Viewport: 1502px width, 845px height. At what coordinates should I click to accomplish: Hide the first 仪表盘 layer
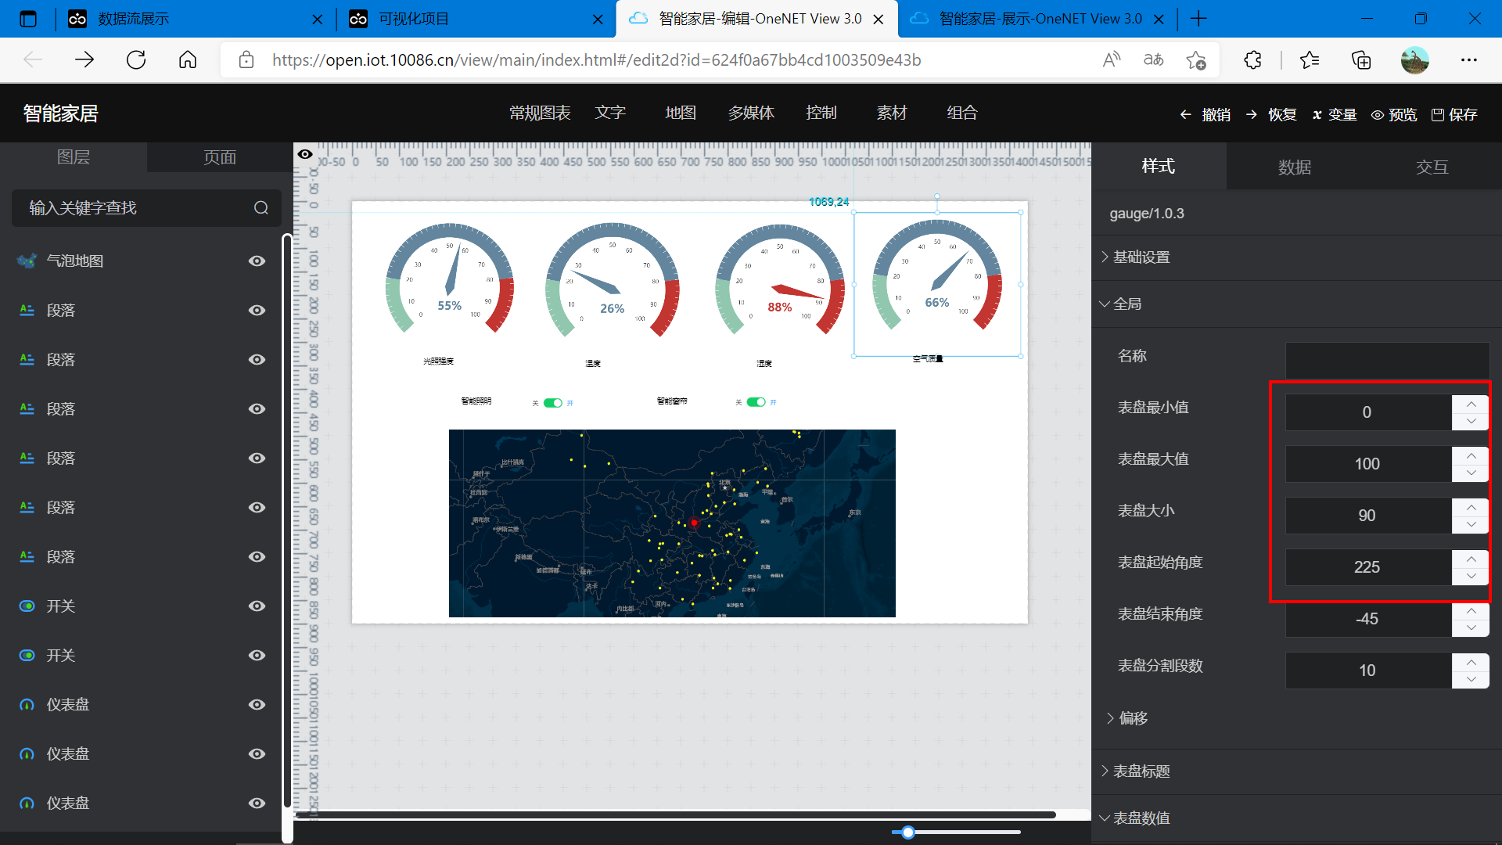[257, 705]
